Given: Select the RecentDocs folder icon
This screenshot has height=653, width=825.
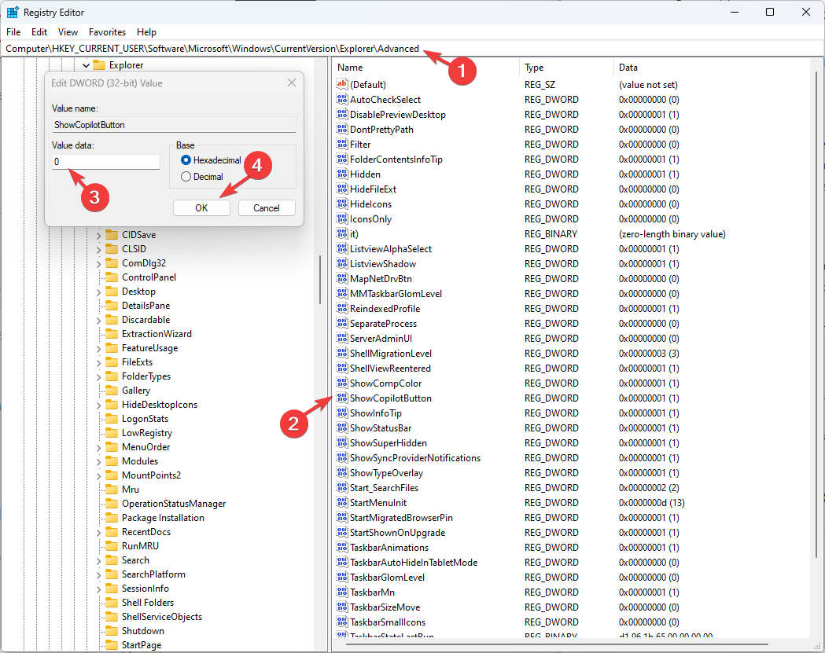Looking at the screenshot, I should tap(112, 531).
